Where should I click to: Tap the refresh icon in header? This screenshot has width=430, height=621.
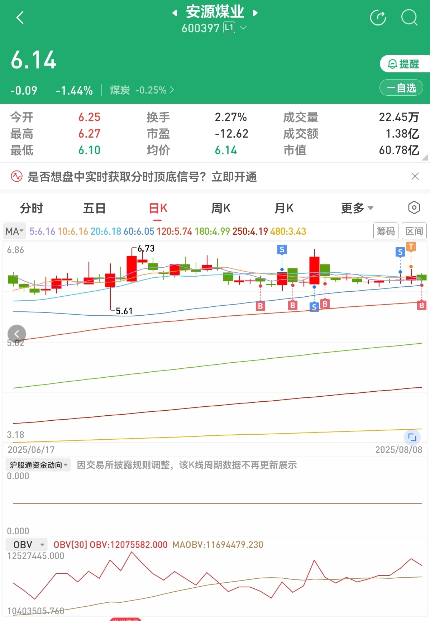[x=378, y=18]
